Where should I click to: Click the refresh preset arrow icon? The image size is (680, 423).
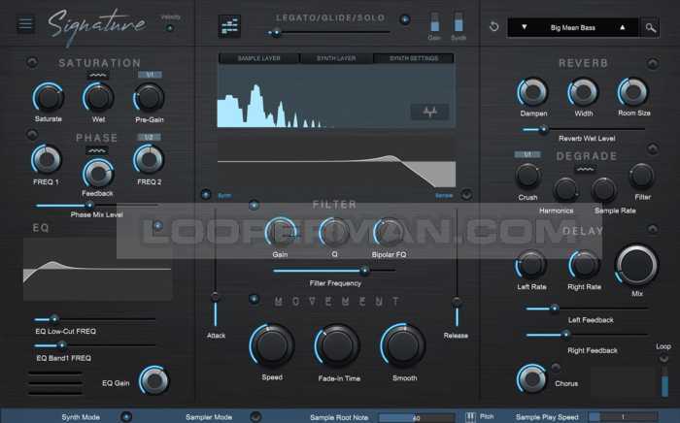coord(493,27)
